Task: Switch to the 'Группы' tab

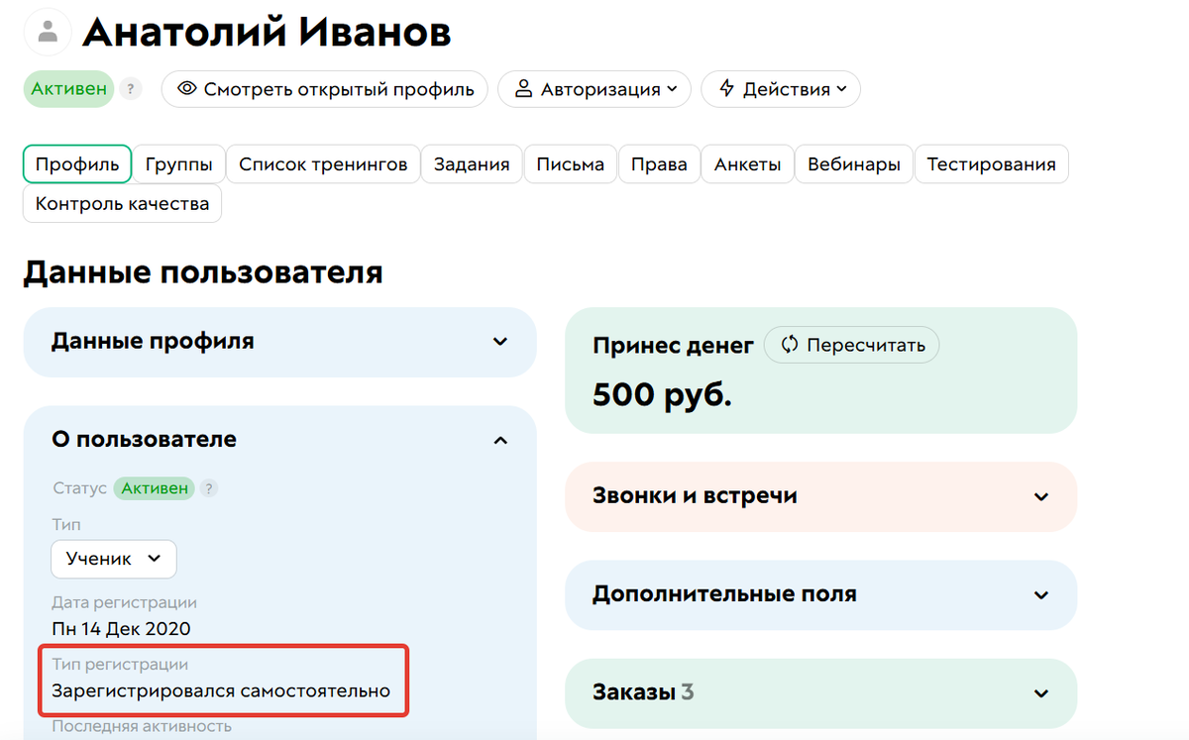Action: [x=178, y=163]
